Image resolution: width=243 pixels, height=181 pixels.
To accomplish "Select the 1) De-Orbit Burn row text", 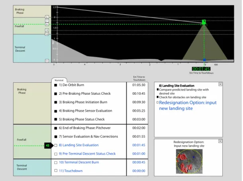I will 71,85.
